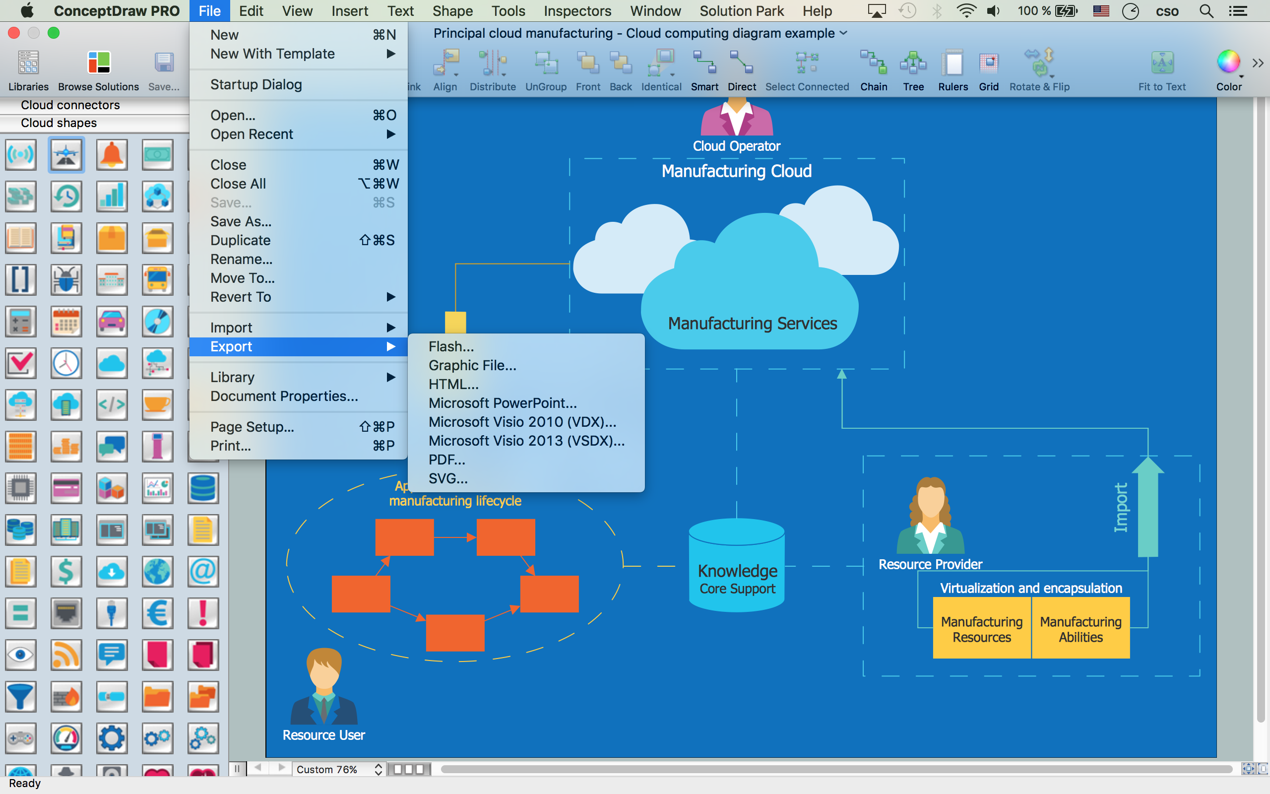Click the Identical toolbar icon
Image resolution: width=1270 pixels, height=794 pixels.
[661, 63]
